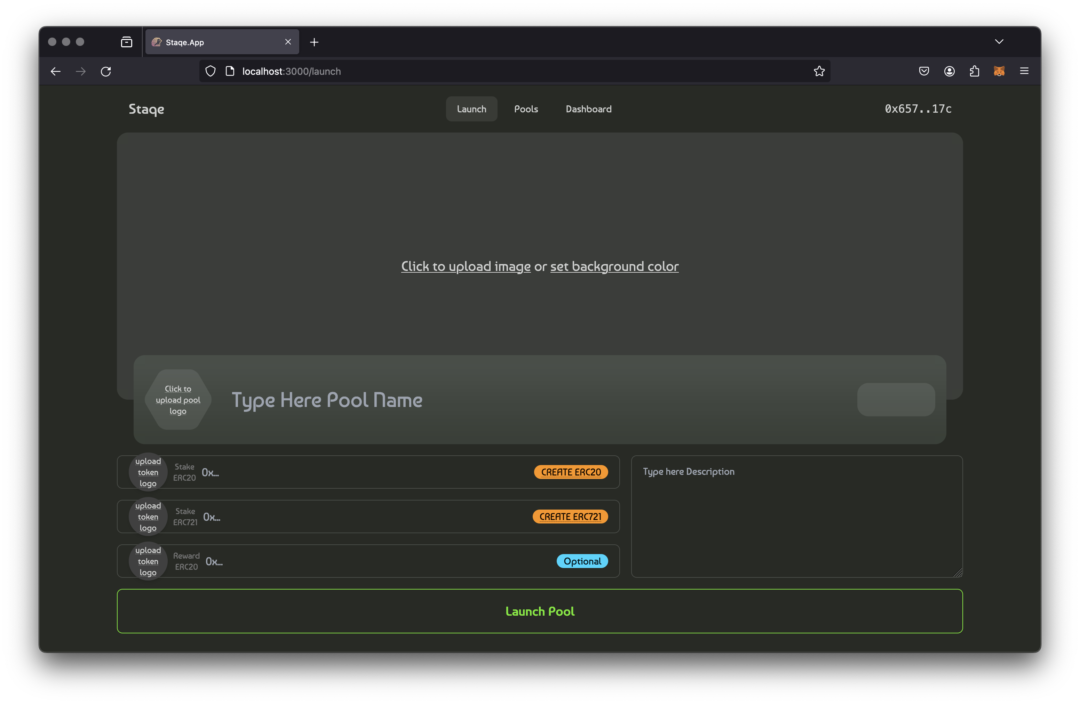Open the Dashboard tab
Screen dimensions: 1080x704
(x=588, y=109)
